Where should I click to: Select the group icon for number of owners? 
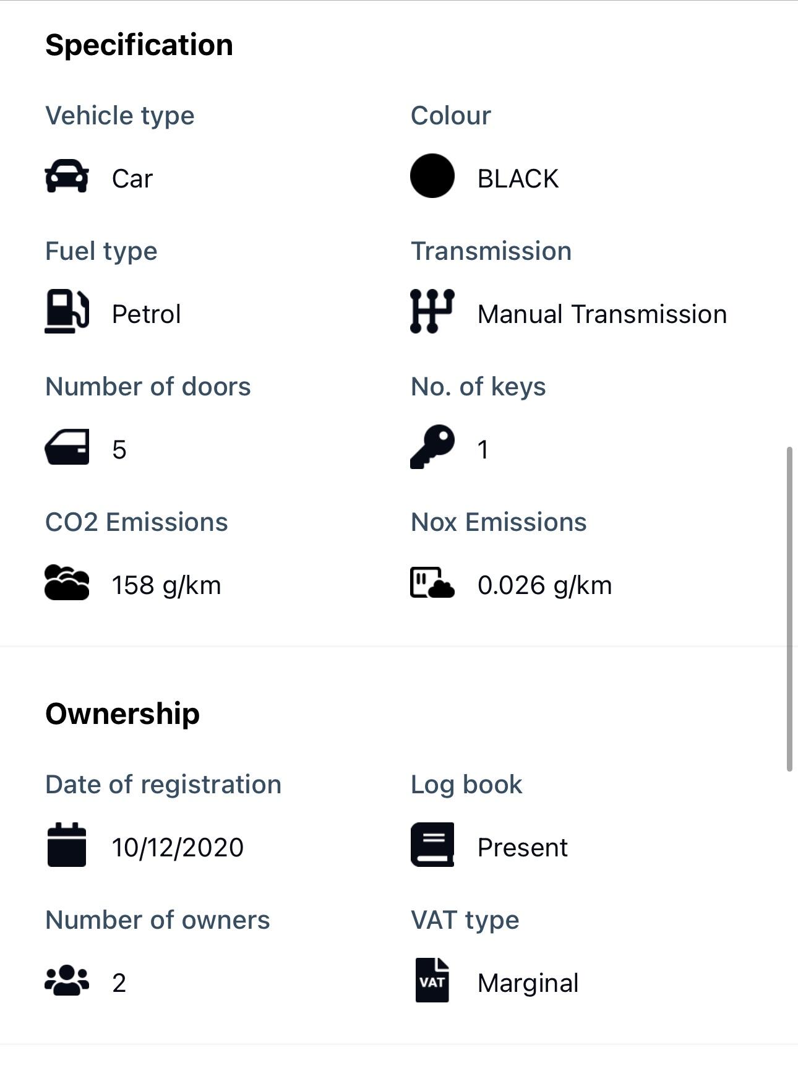[67, 981]
